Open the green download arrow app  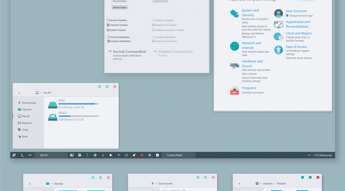click(87, 155)
